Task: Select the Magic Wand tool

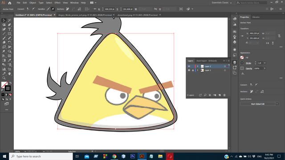Action: pyautogui.click(x=9, y=20)
